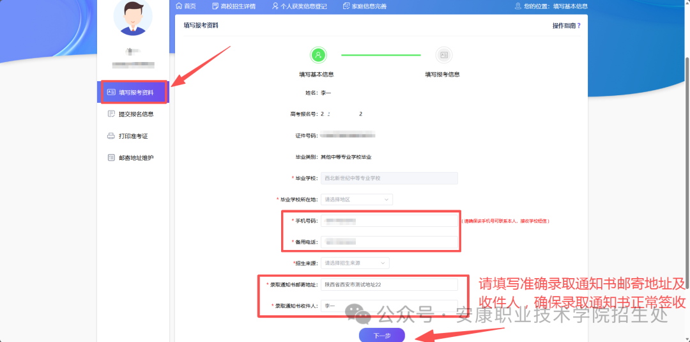The image size is (690, 342).
Task: Open the 招生来源 dropdown
Action: coord(355,263)
